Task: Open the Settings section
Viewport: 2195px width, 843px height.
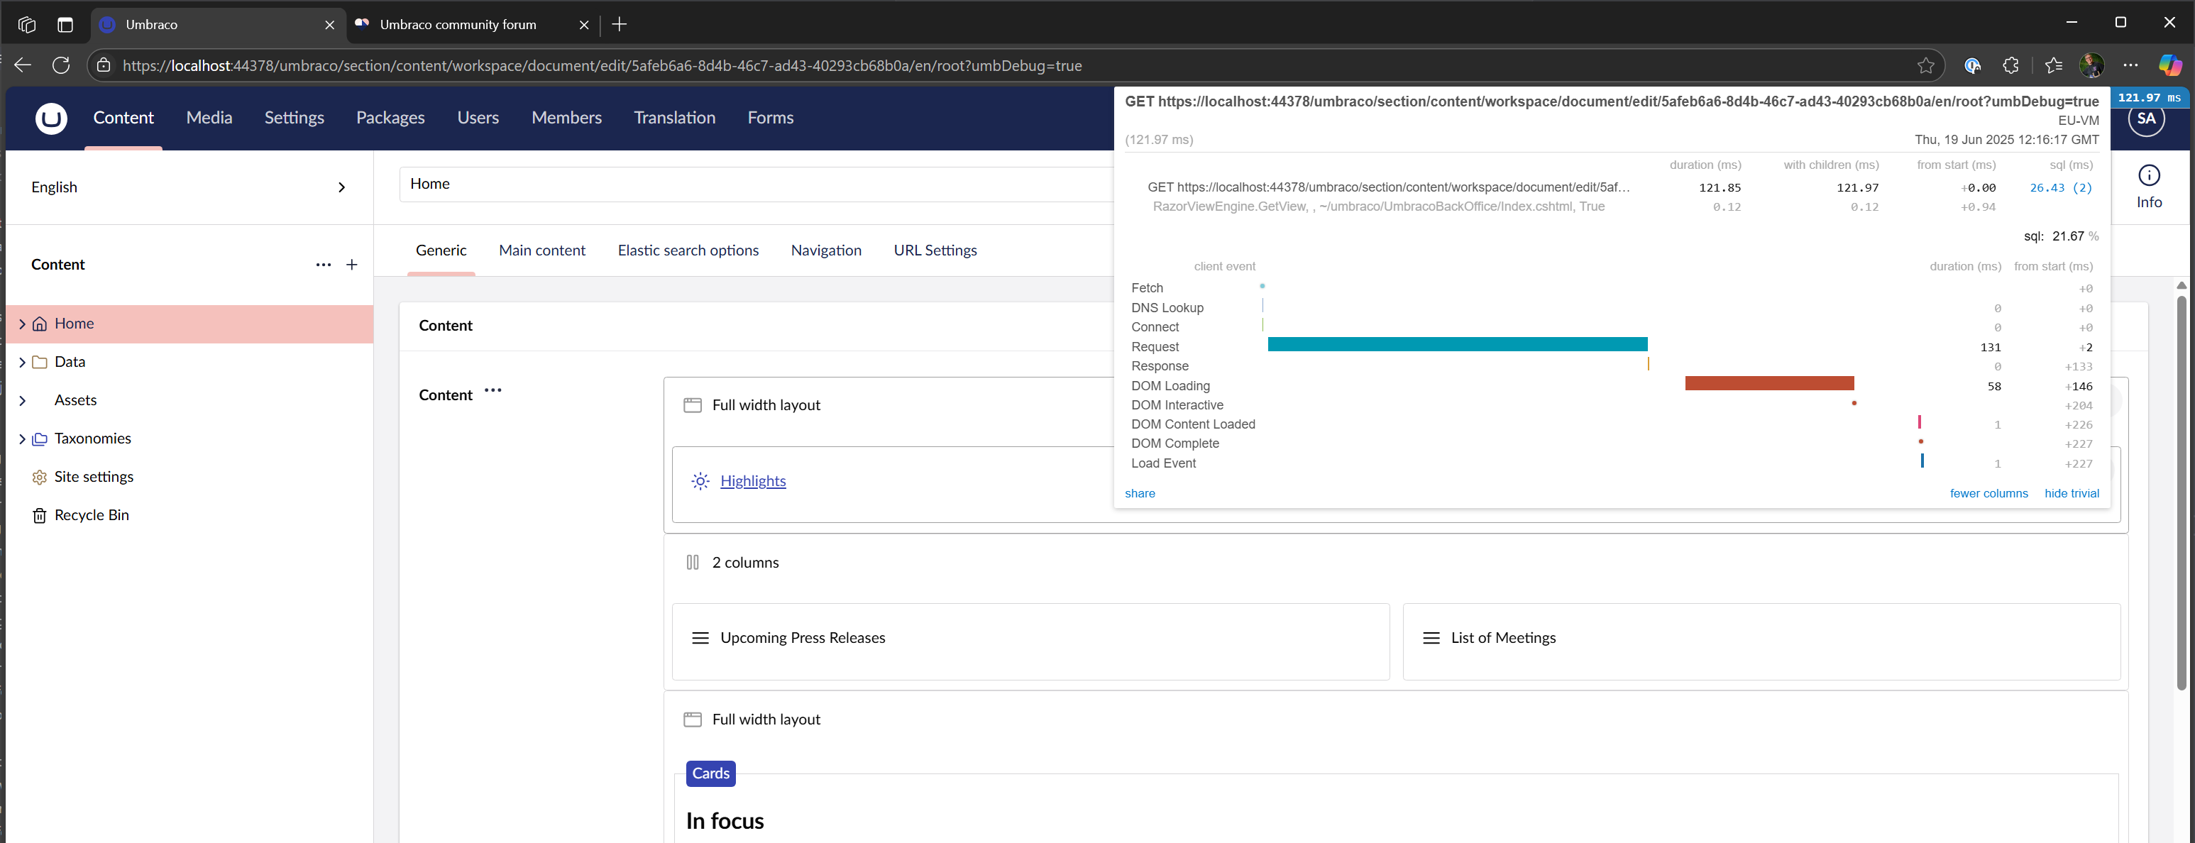Action: [294, 118]
